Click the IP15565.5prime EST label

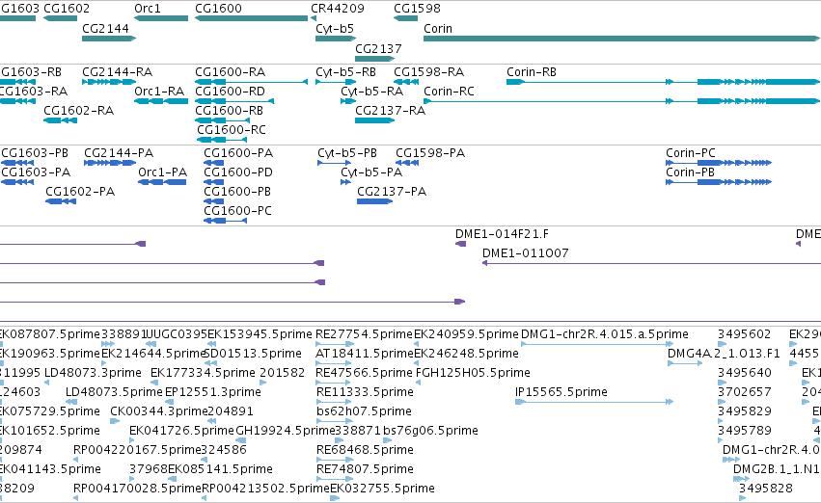pos(561,392)
